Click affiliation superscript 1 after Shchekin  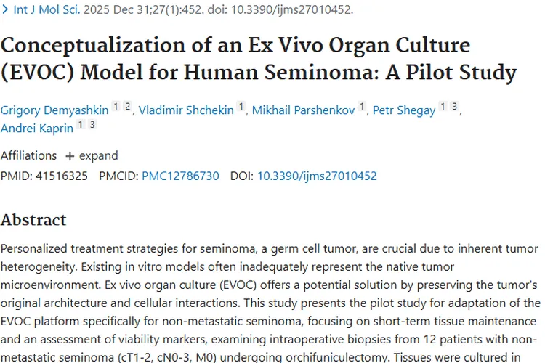[x=241, y=107]
